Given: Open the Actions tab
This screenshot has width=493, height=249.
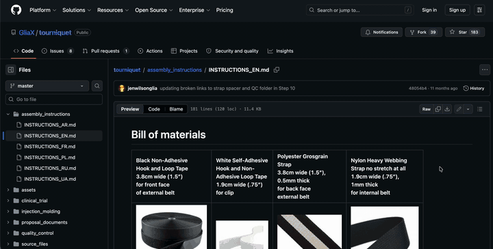Looking at the screenshot, I should pos(150,51).
